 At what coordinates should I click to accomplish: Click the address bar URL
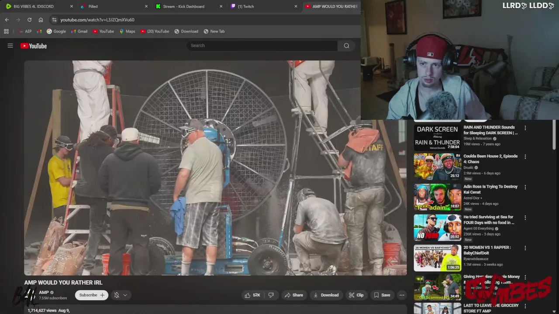click(97, 20)
